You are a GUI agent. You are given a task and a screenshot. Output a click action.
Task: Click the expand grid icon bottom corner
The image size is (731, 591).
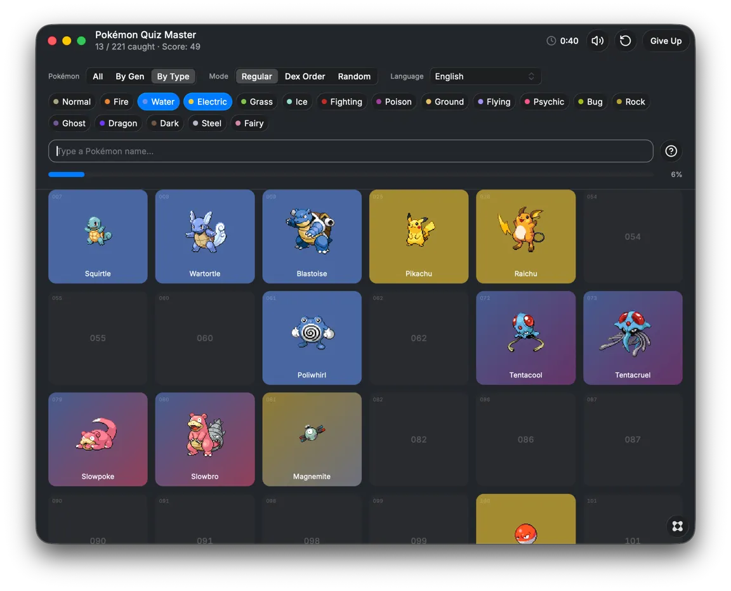coord(678,526)
